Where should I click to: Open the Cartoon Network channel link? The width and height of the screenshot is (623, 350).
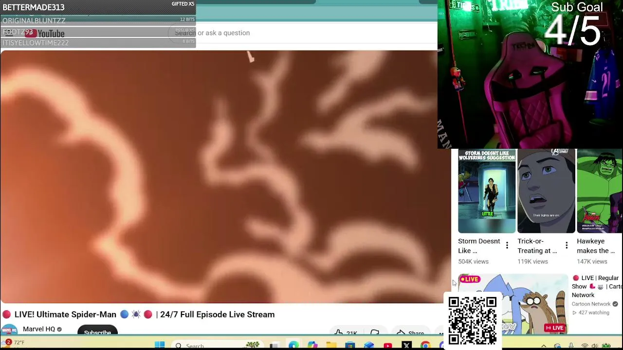[591, 304]
